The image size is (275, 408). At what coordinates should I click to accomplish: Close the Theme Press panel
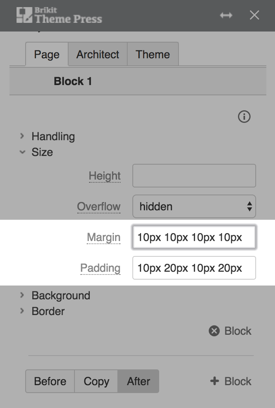click(254, 15)
